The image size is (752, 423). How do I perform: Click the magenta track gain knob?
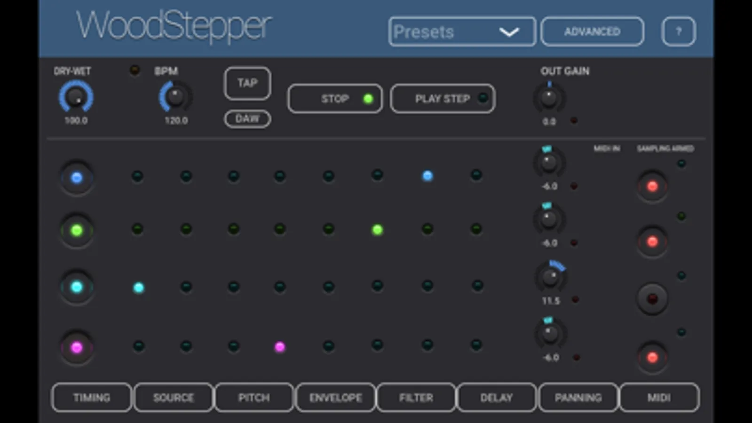click(x=550, y=334)
